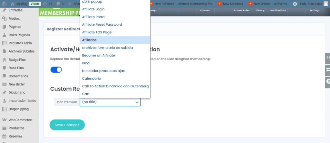Open Ultimate Membership Pro admin bar link
This screenshot has width=330, height=143.
pos(195,4)
